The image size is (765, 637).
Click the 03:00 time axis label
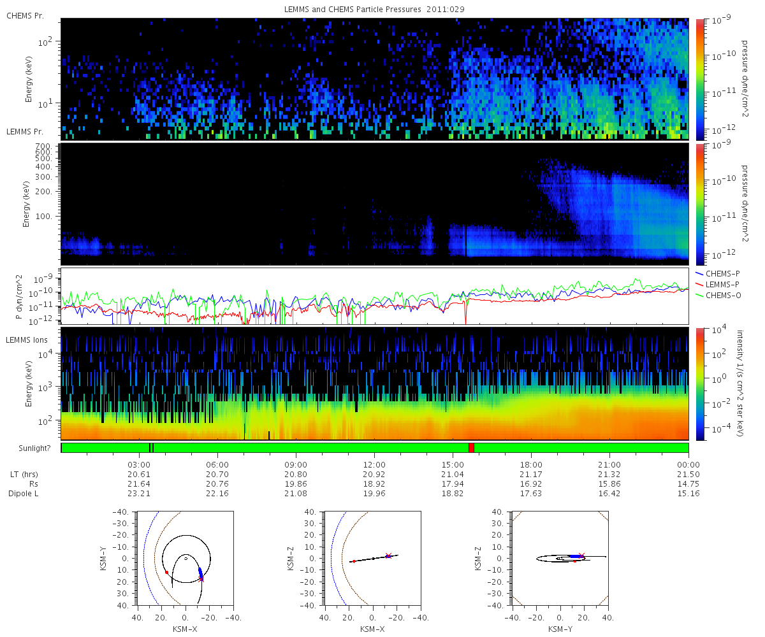coord(139,464)
